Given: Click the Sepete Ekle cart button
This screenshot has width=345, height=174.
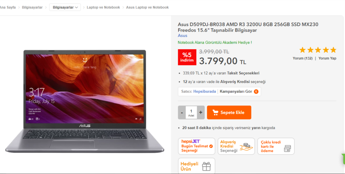Looking at the screenshot, I should point(229,113).
